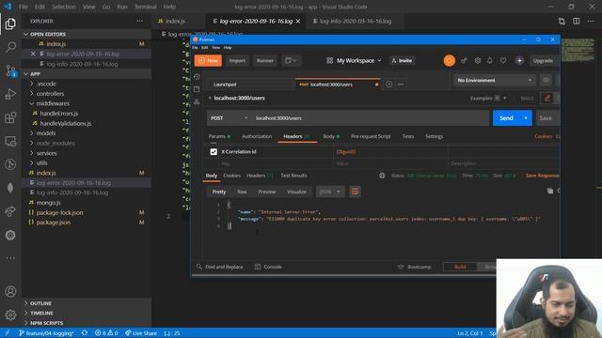Switch to the index.js editor tab
602x338 pixels.
pyautogui.click(x=176, y=21)
